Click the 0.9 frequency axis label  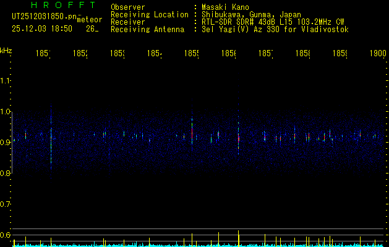coord(6,142)
